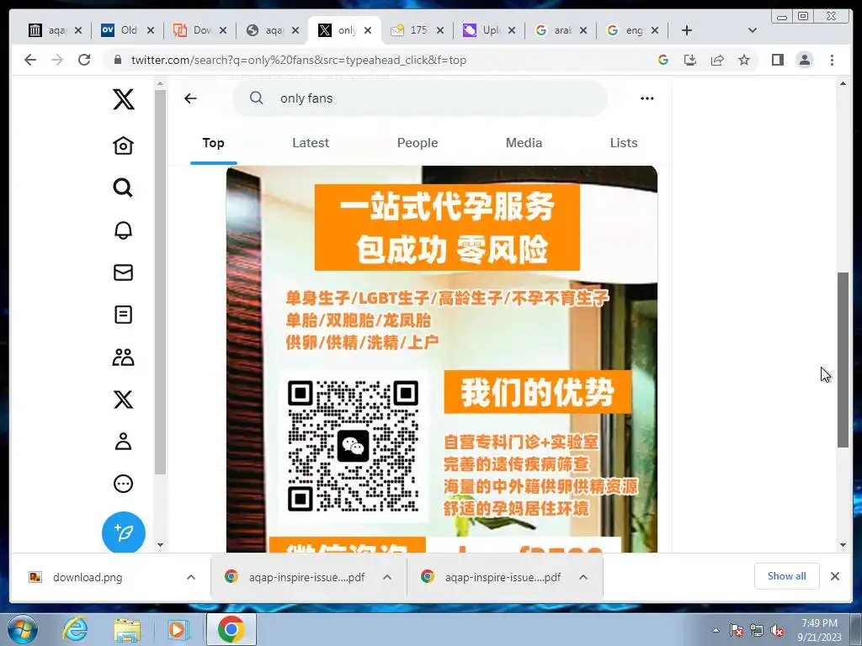Click Show all downloads

[787, 576]
